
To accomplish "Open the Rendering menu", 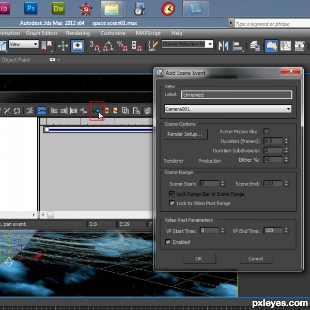I will coord(78,33).
